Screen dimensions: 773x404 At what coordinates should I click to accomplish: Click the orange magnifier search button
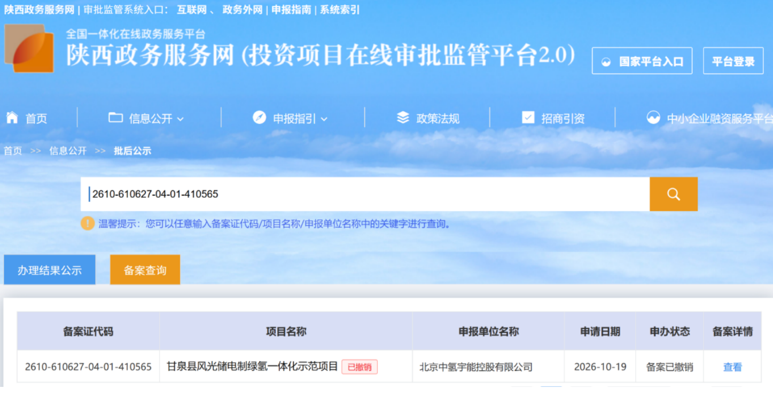[x=674, y=194]
